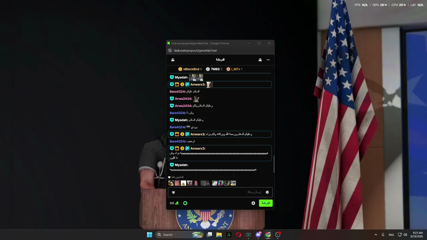The height and width of the screenshot is (240, 427).
Task: Click the microphone icon in system tray
Action: [x=383, y=235]
